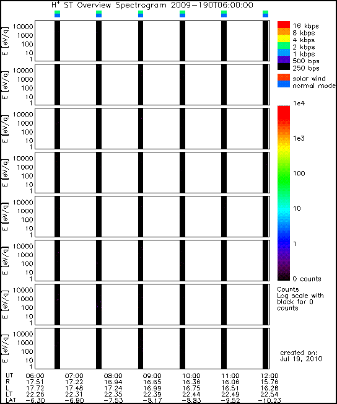Click the 'Counts Log scale' description text

(x=300, y=299)
